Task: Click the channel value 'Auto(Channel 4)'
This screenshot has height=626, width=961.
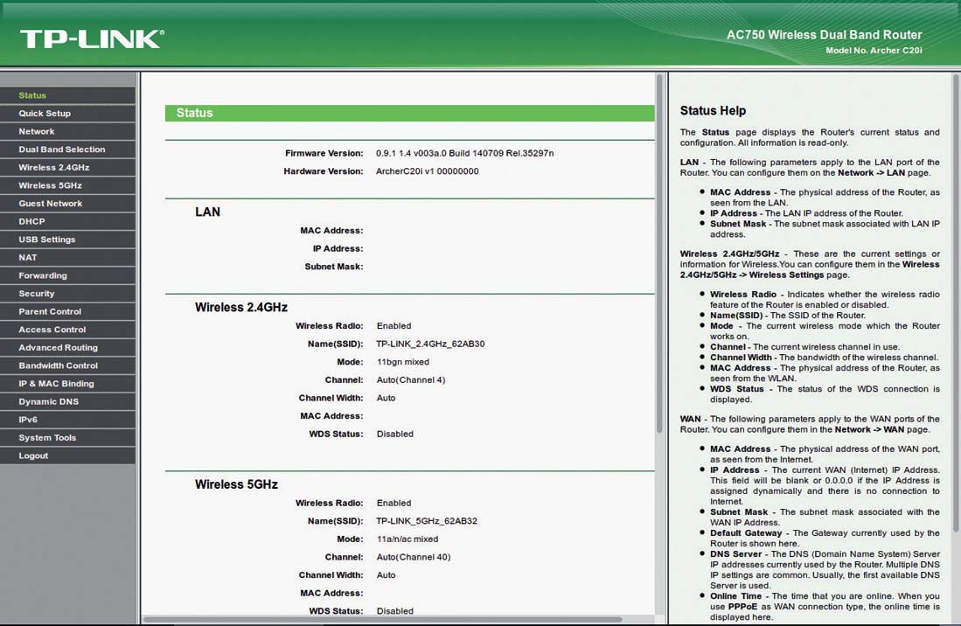Action: click(411, 379)
